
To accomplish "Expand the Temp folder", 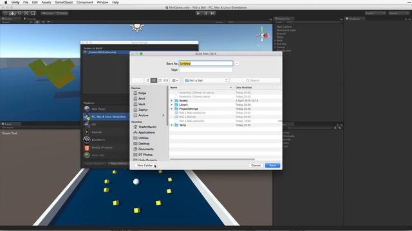I will [x=172, y=125].
